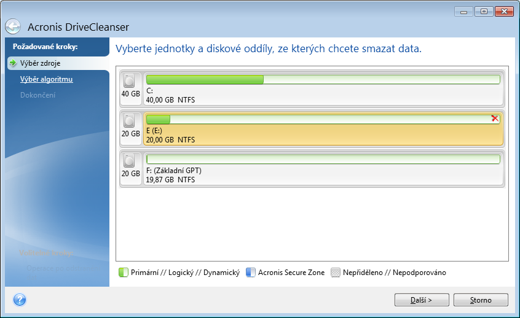Go back with the round arrow button

tap(13, 26)
